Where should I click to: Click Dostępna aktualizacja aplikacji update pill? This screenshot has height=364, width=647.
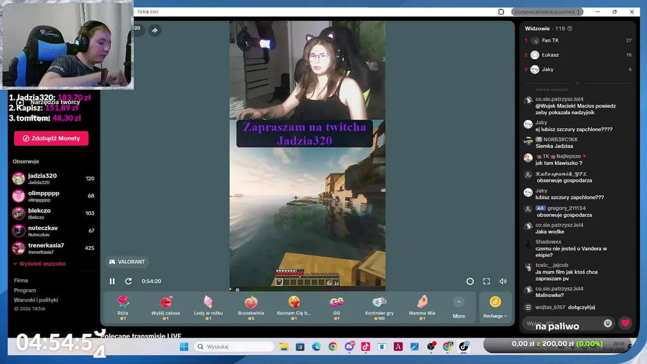click(x=547, y=12)
